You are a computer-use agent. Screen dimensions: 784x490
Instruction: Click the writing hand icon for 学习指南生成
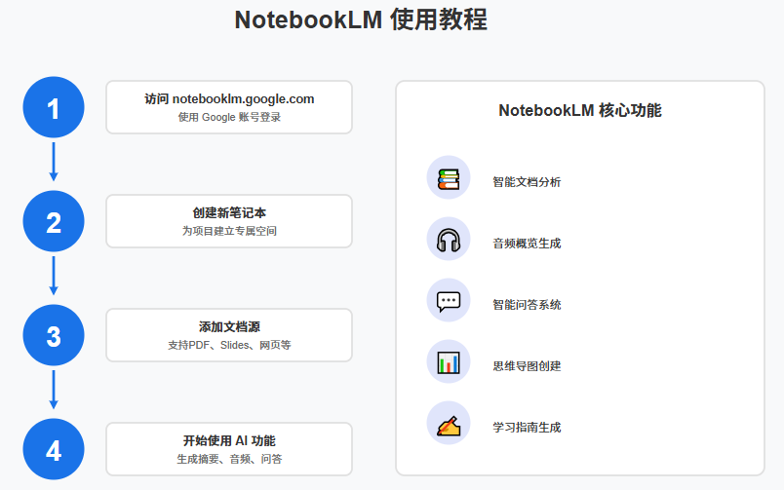click(449, 425)
